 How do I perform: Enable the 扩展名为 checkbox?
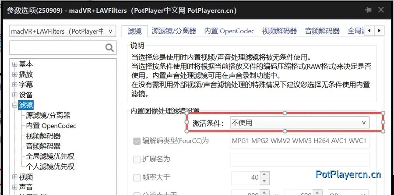(137, 159)
